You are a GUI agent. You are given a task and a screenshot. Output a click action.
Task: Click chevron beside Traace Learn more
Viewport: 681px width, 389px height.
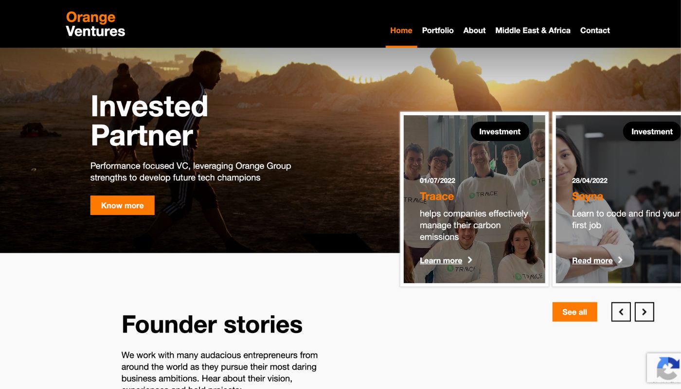click(x=470, y=260)
